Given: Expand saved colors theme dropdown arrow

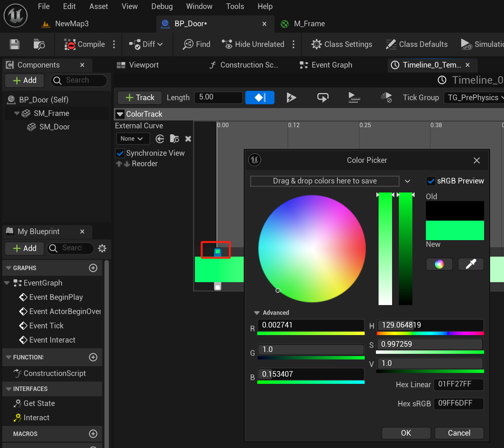Looking at the screenshot, I should coord(407,181).
